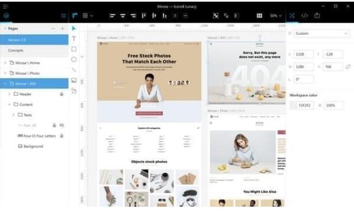Toggle lock on the Header layer

pyautogui.click(x=62, y=94)
